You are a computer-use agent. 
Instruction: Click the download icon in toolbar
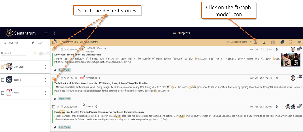[x=264, y=42]
